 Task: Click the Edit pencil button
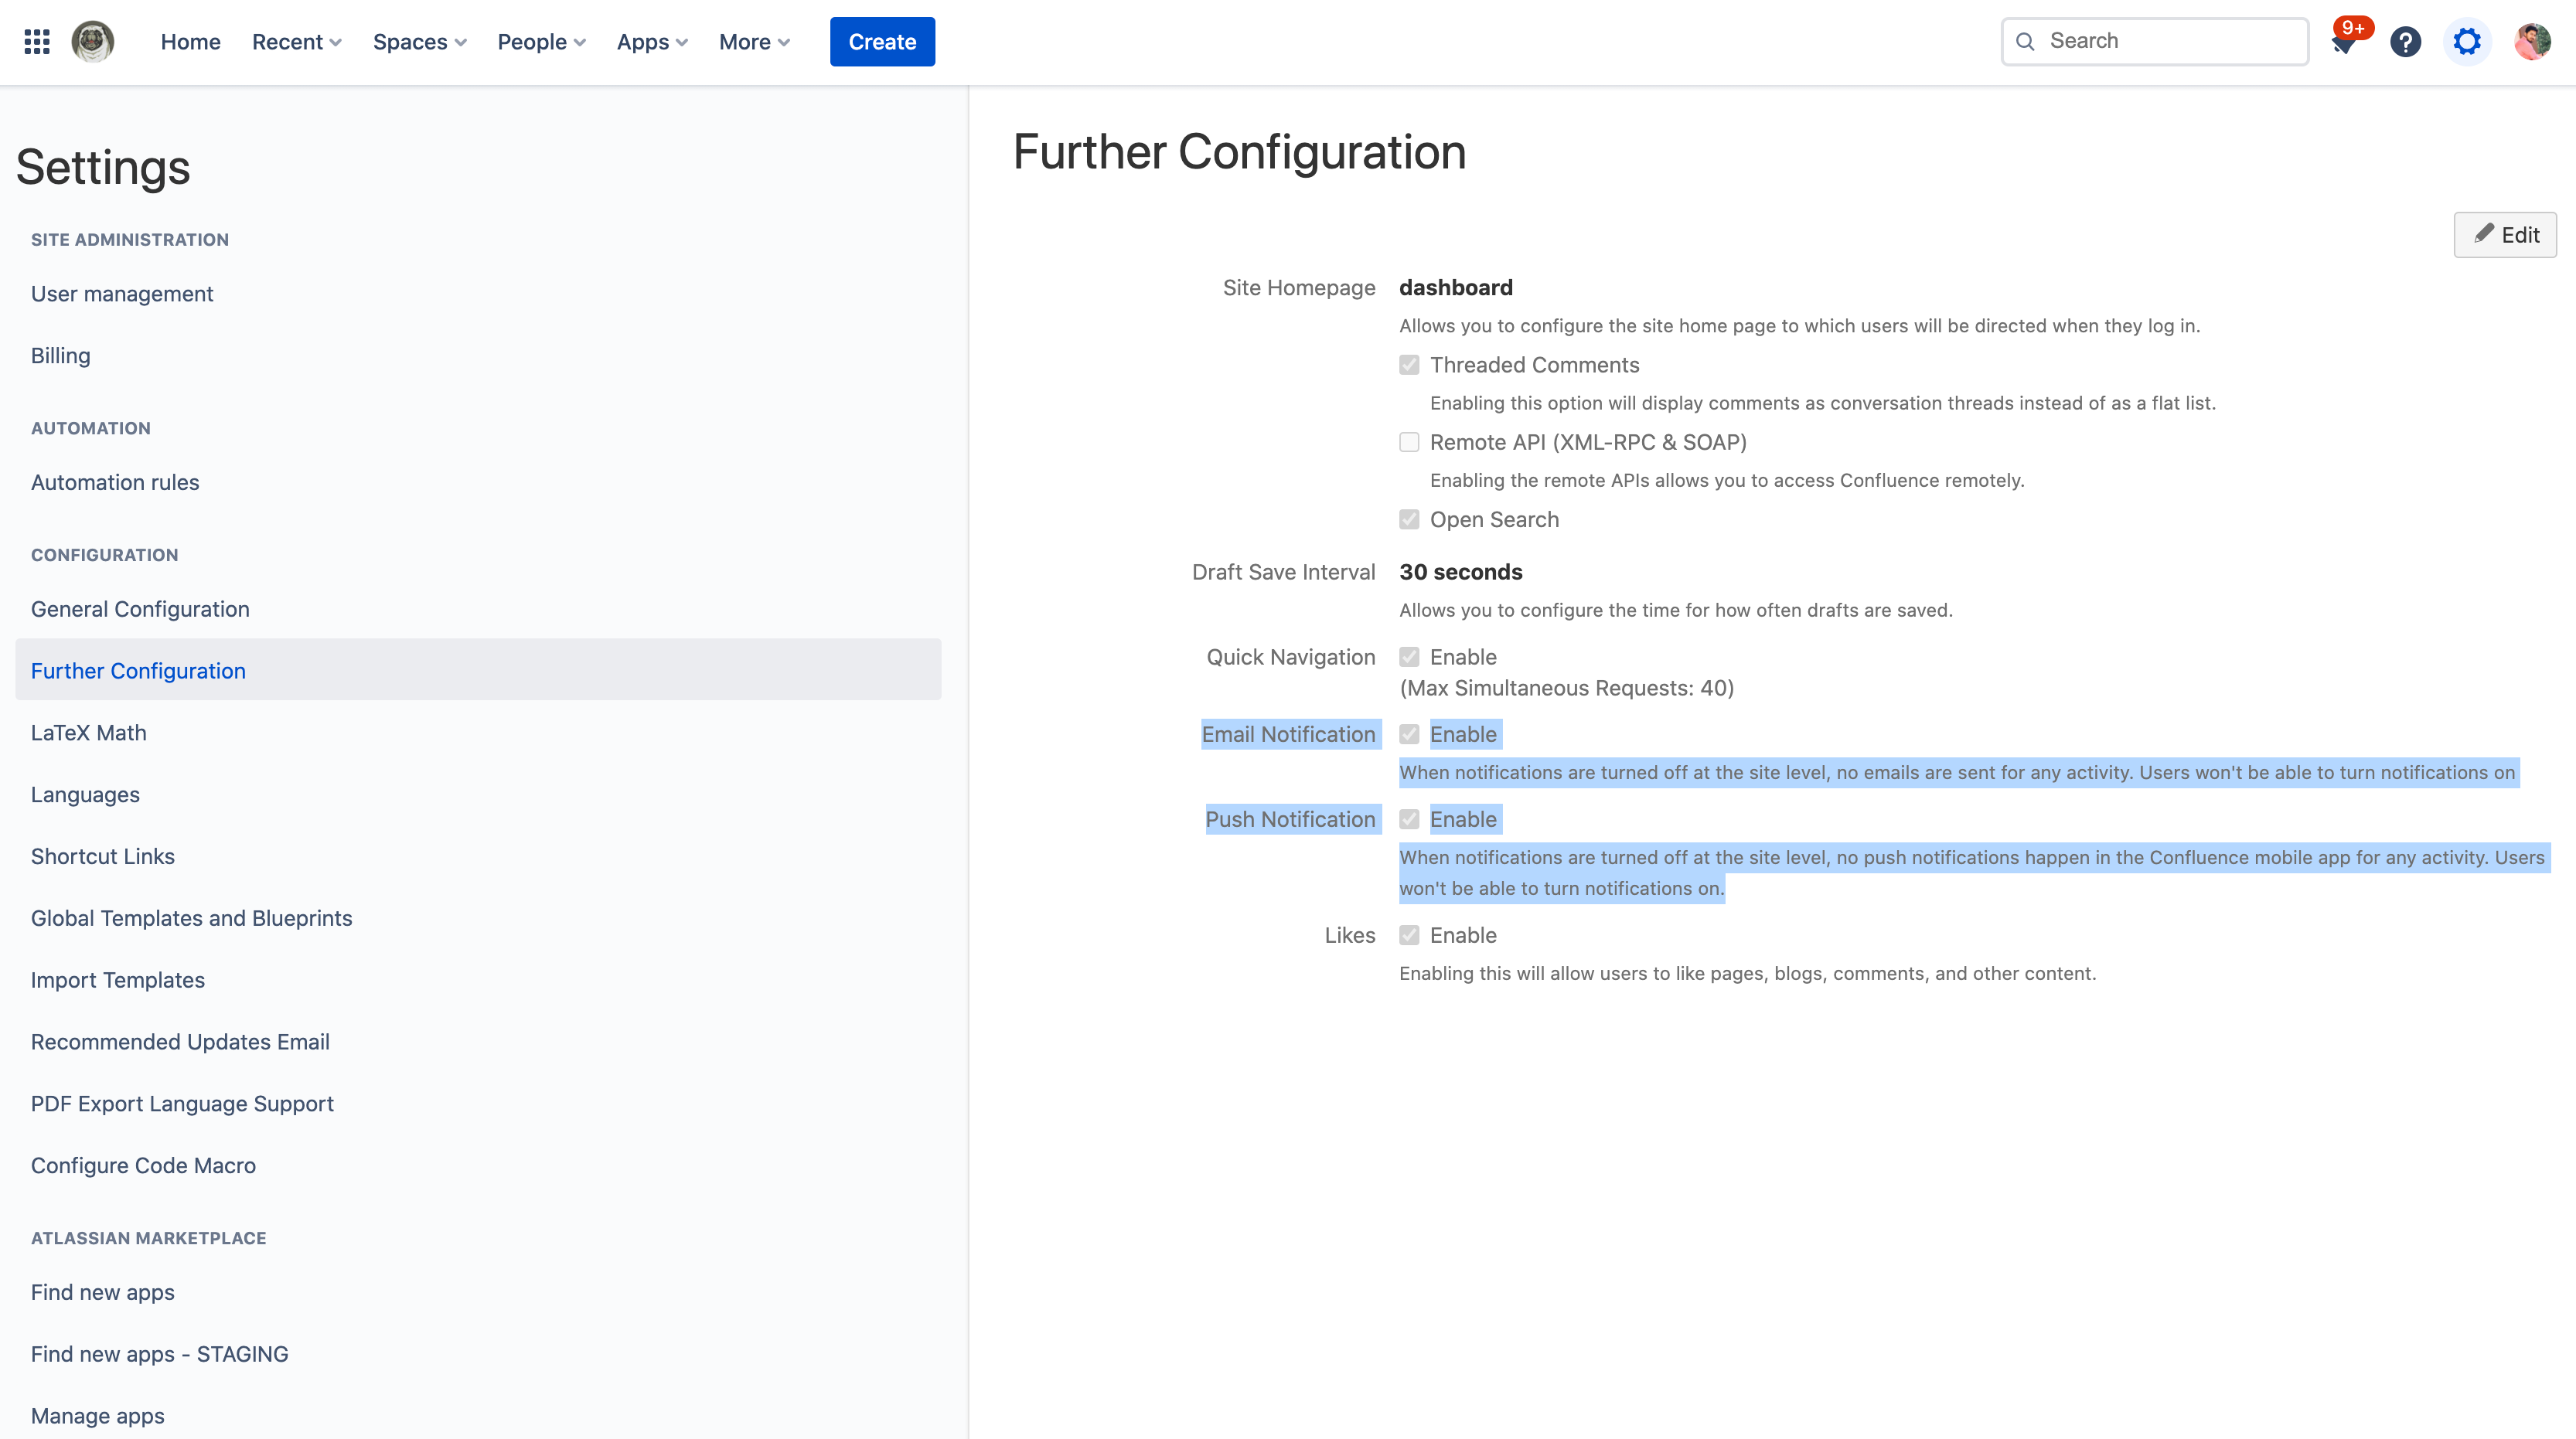(x=2505, y=234)
